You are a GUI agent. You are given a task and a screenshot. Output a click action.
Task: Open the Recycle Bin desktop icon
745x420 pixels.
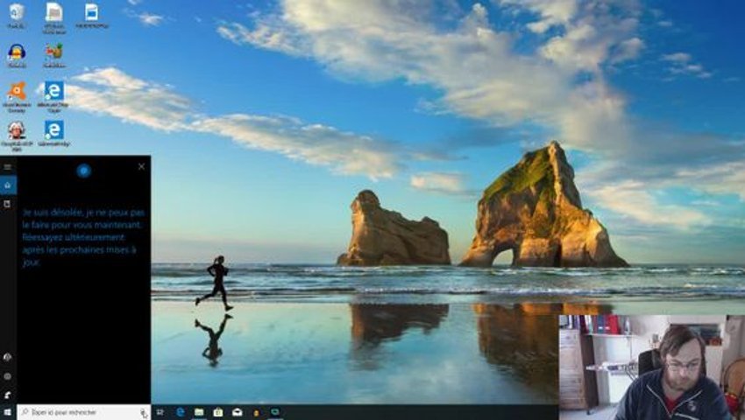(x=17, y=13)
